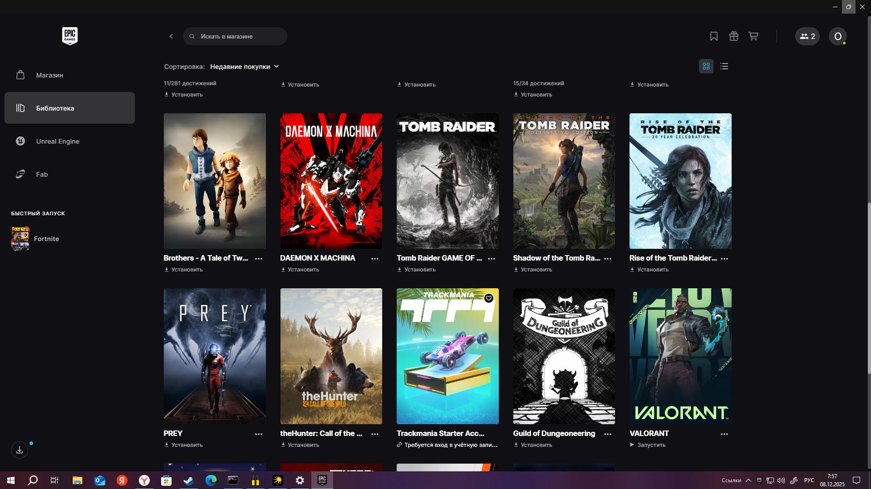Open the shopping cart
Image resolution: width=871 pixels, height=489 pixels.
(x=753, y=36)
